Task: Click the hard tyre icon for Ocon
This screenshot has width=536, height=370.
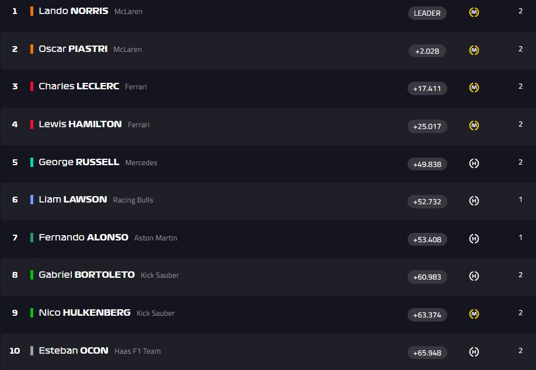Action: pyautogui.click(x=474, y=352)
